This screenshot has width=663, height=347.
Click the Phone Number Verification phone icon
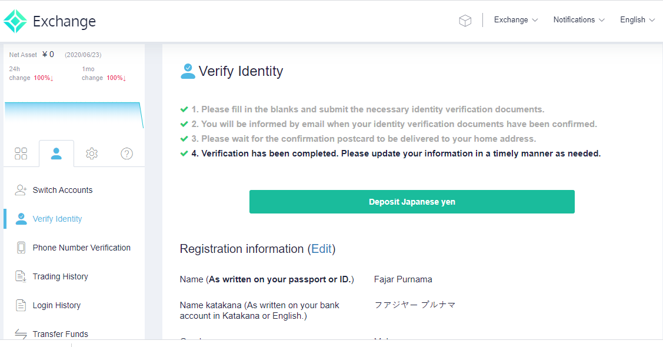[21, 248]
